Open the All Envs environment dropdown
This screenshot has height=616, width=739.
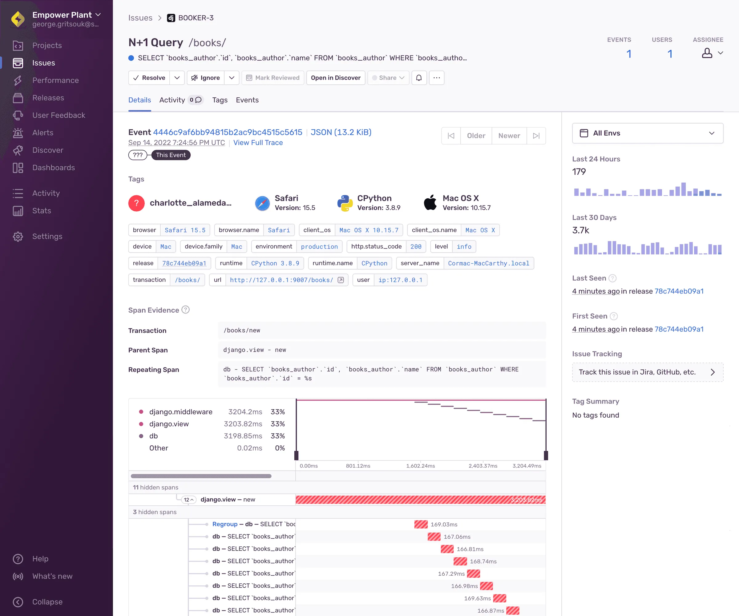click(648, 133)
